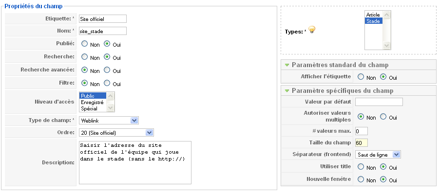This screenshot has width=439, height=194.
Task: Open the Séparateur (frontend) dropdown
Action: 378,155
